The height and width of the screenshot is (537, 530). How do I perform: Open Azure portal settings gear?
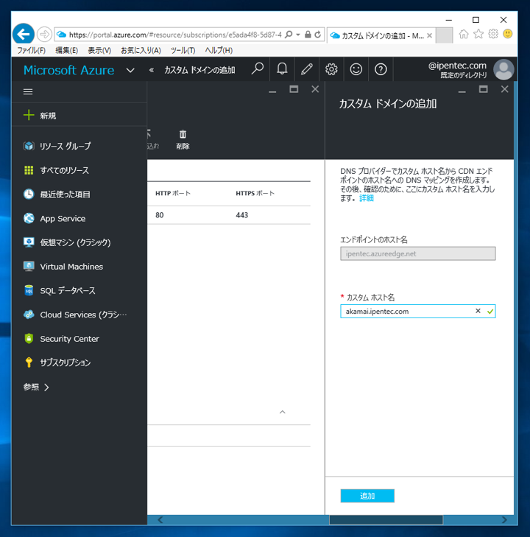pos(331,69)
